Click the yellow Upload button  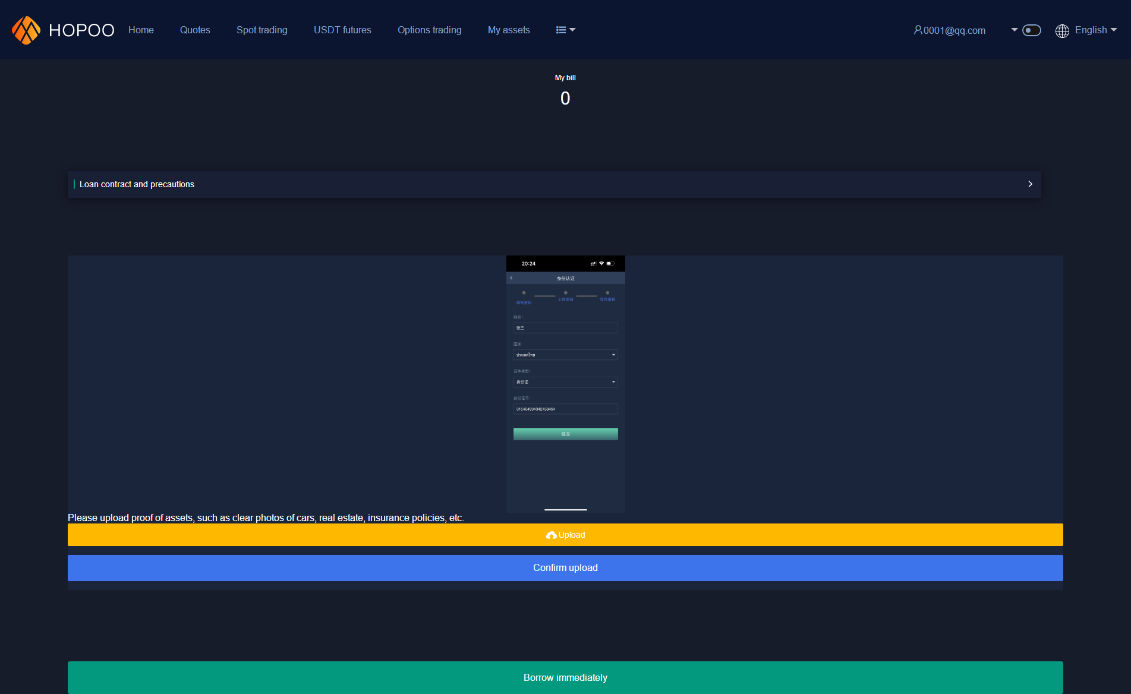coord(565,535)
